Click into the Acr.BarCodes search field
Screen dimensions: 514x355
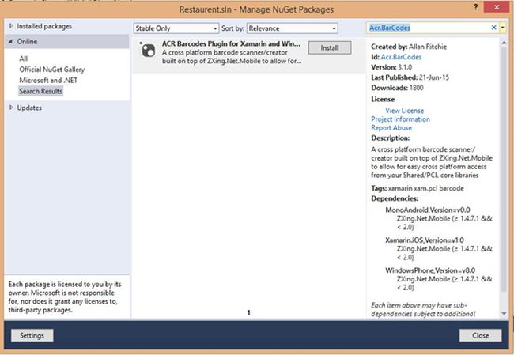[428, 28]
